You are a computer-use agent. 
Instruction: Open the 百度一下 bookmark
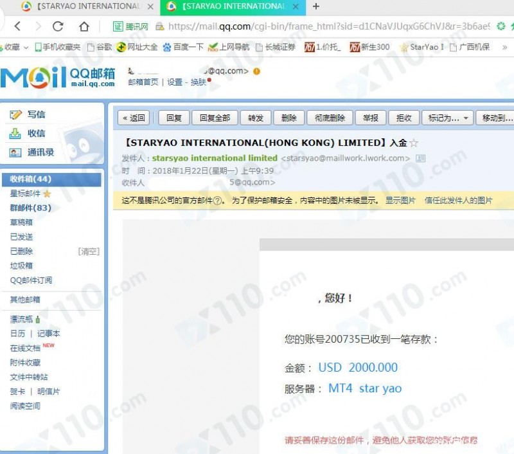point(184,47)
